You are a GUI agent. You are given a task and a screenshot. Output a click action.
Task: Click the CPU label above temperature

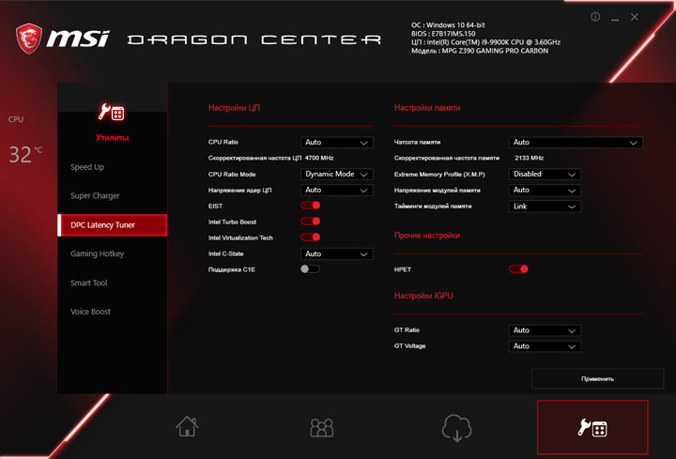[x=16, y=119]
